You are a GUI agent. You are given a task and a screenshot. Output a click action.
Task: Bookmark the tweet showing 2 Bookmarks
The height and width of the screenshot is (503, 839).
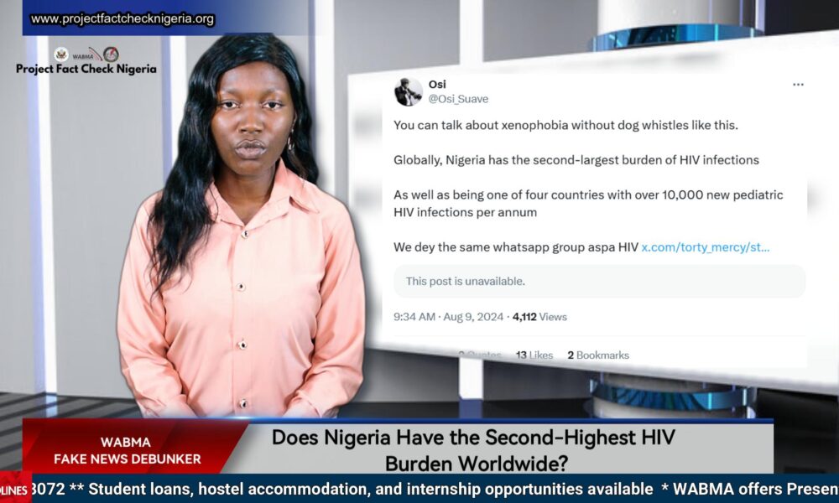pyautogui.click(x=598, y=355)
